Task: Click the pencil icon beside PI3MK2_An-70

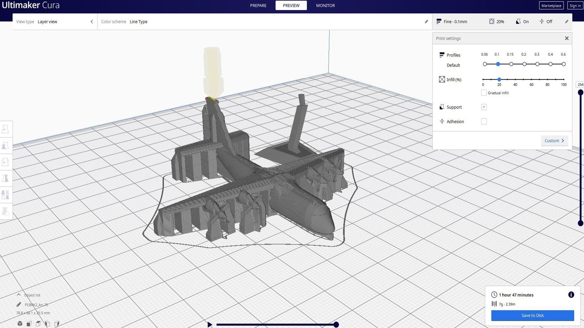Action: pyautogui.click(x=19, y=305)
